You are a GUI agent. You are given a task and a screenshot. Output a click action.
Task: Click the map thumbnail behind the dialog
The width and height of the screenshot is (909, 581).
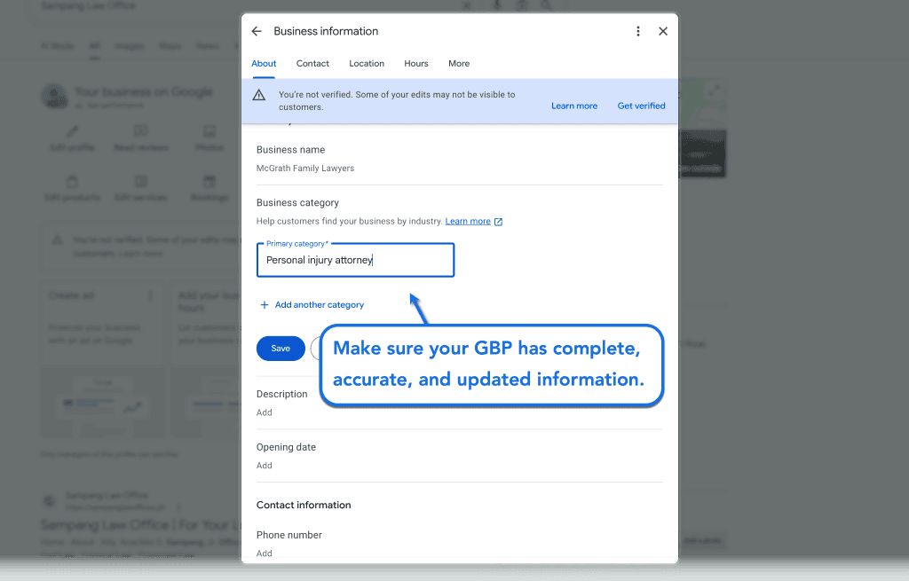[x=701, y=103]
